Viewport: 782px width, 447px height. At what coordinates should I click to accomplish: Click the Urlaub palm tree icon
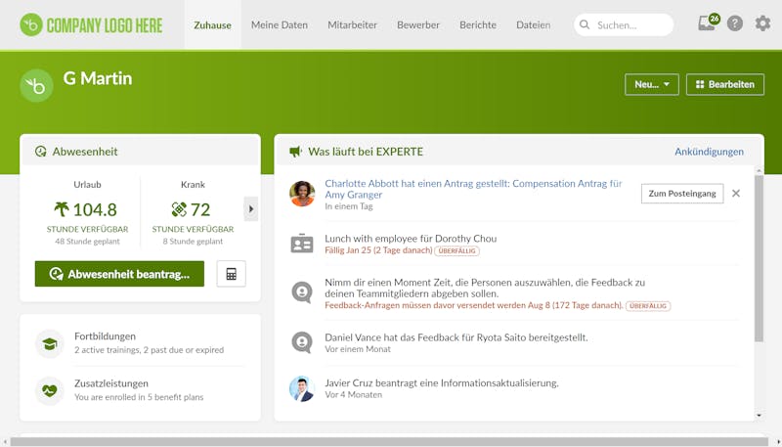point(62,209)
